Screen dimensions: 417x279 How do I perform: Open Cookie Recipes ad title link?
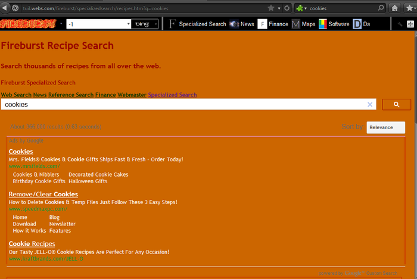pyautogui.click(x=32, y=244)
